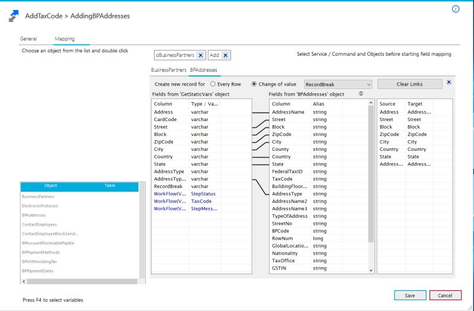Image resolution: width=474 pixels, height=311 pixels.
Task: Switch to the Mapping tab
Action: pyautogui.click(x=65, y=39)
